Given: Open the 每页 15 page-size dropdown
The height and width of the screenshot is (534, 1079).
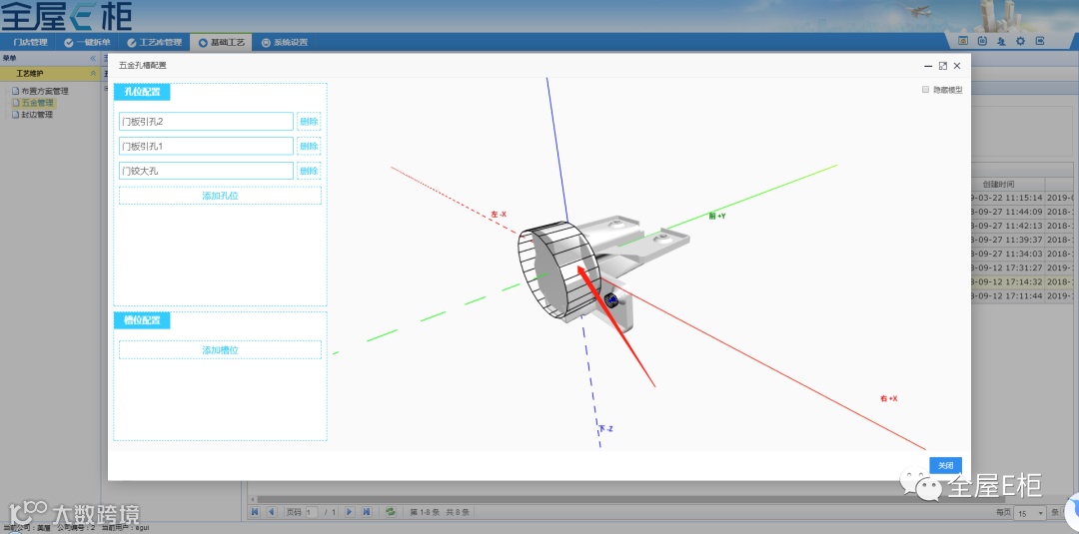Looking at the screenshot, I should click(x=1031, y=513).
